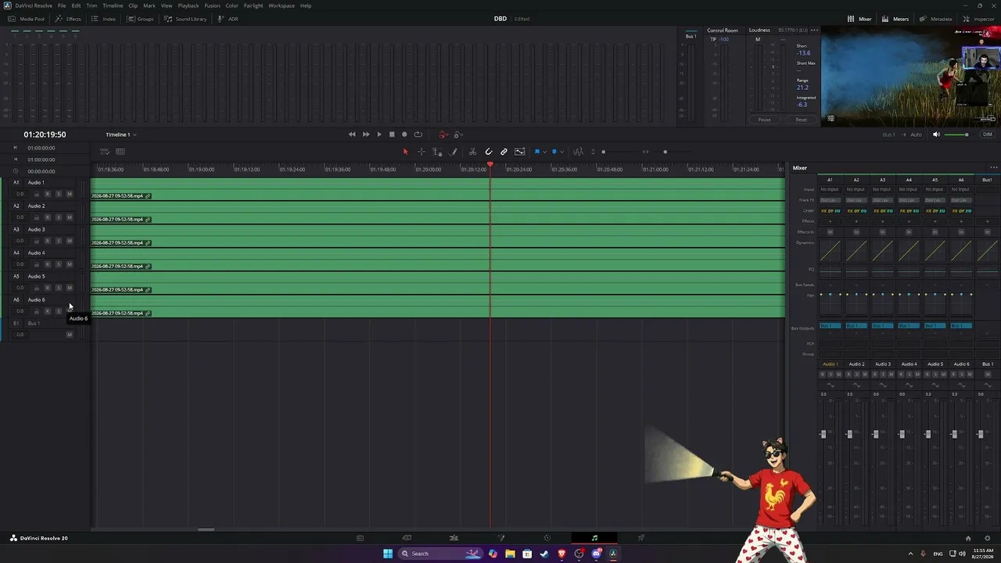Open the A1 input selector in Mixer
Screen dimensions: 1001x563
(x=830, y=189)
